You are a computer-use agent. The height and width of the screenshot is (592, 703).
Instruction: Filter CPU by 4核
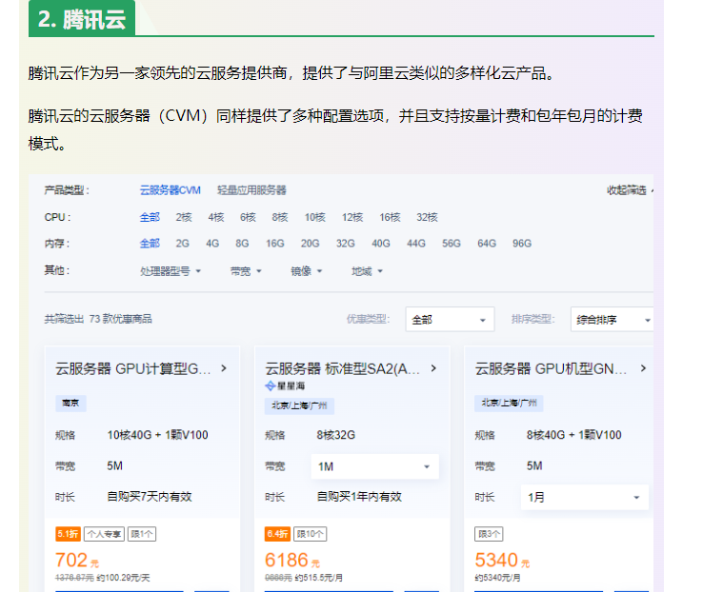pyautogui.click(x=215, y=217)
